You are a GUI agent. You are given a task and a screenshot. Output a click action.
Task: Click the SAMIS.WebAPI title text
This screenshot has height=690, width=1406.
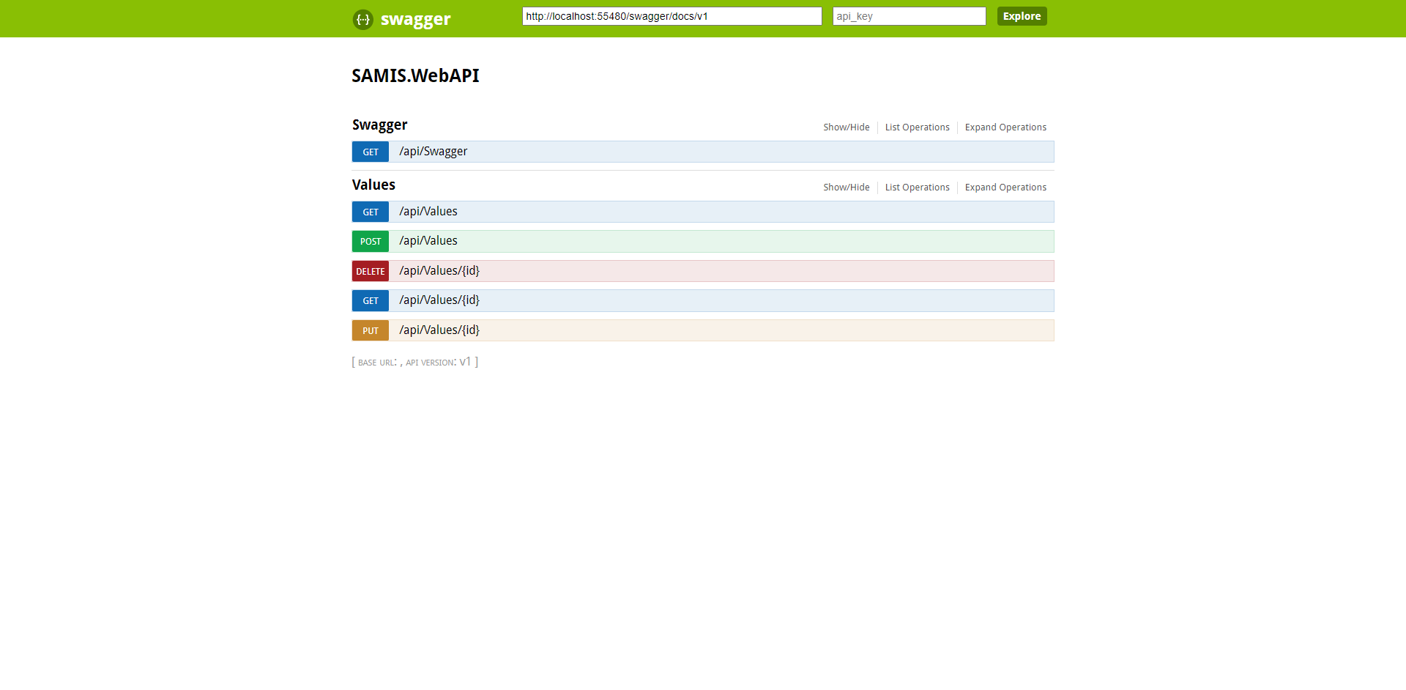pos(415,75)
